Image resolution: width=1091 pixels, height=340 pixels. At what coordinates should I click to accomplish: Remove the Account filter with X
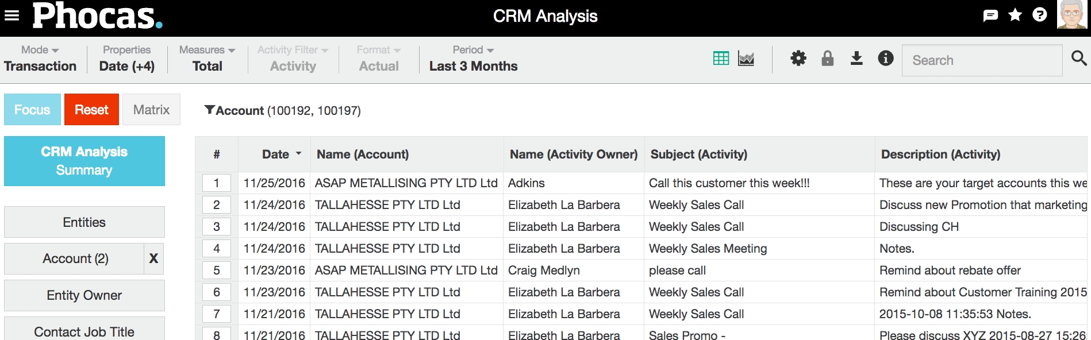tap(153, 258)
